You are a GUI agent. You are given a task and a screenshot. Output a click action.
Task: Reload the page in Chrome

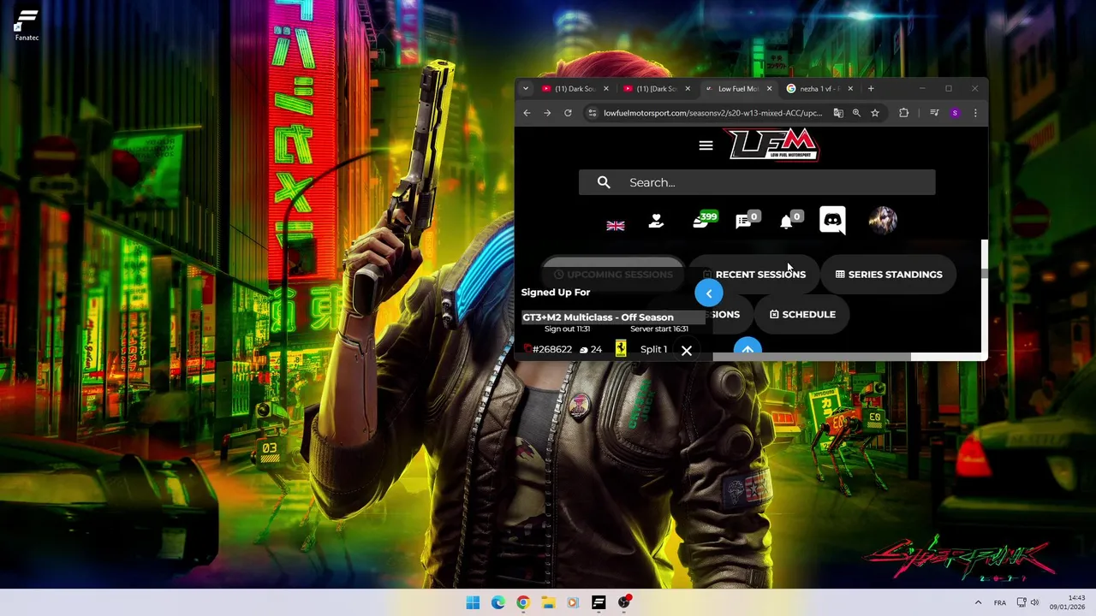coord(568,113)
